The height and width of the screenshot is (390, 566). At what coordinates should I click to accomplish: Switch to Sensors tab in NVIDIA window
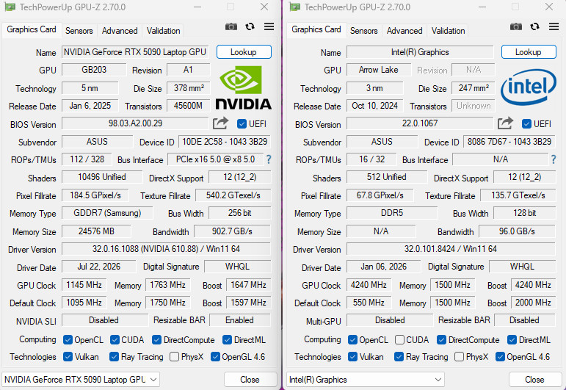click(79, 31)
